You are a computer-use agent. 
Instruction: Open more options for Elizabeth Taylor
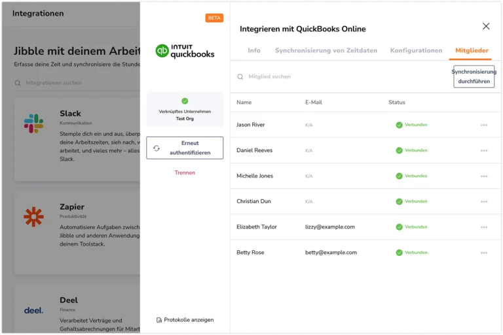(x=484, y=227)
